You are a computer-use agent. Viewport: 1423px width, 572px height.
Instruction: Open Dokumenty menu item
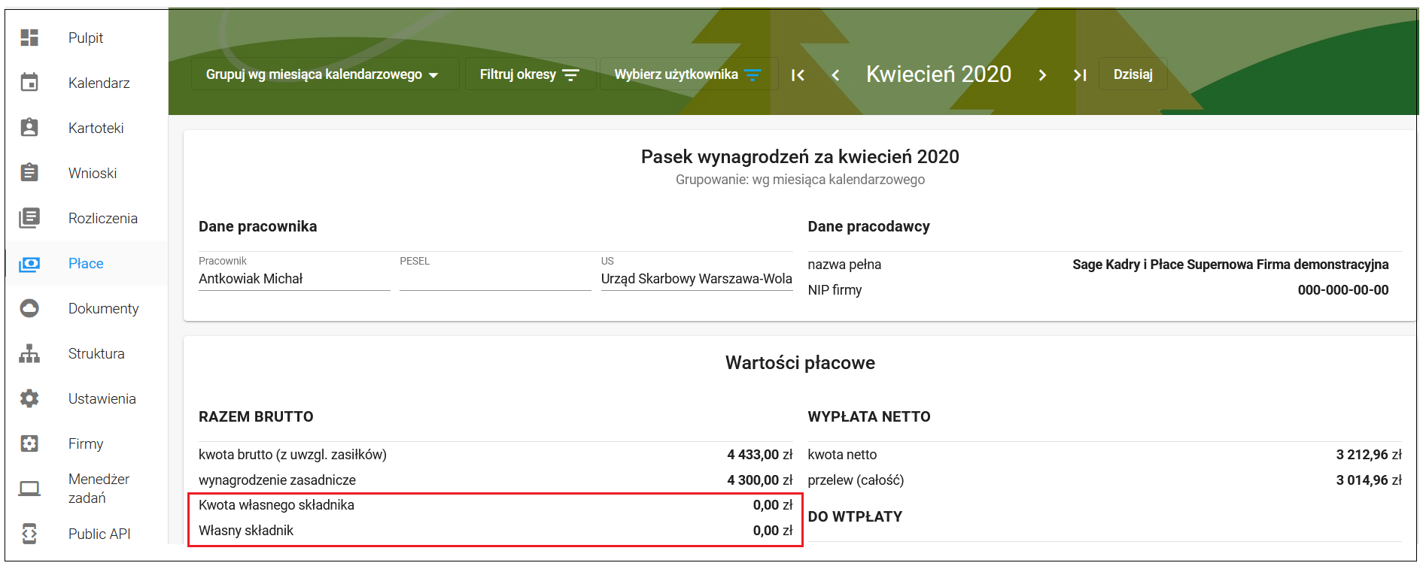[86, 308]
